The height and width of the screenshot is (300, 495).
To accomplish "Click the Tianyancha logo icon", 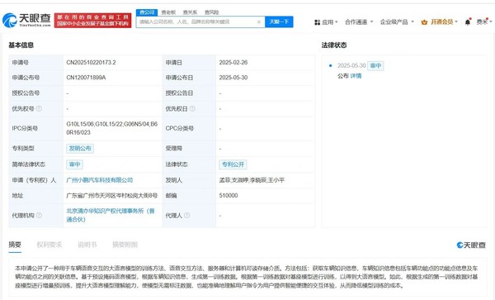I will (x=10, y=21).
